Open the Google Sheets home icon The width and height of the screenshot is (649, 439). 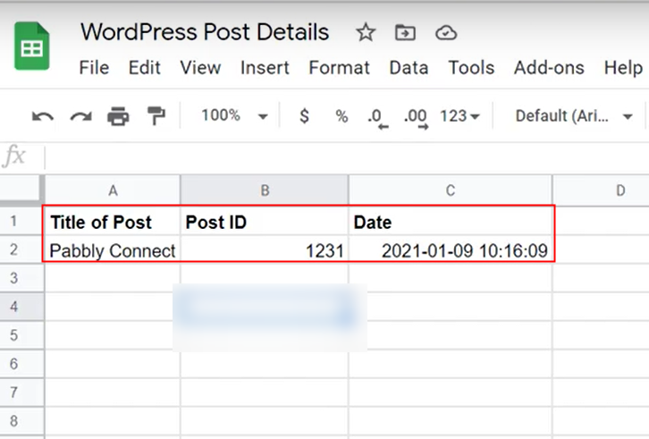click(32, 46)
